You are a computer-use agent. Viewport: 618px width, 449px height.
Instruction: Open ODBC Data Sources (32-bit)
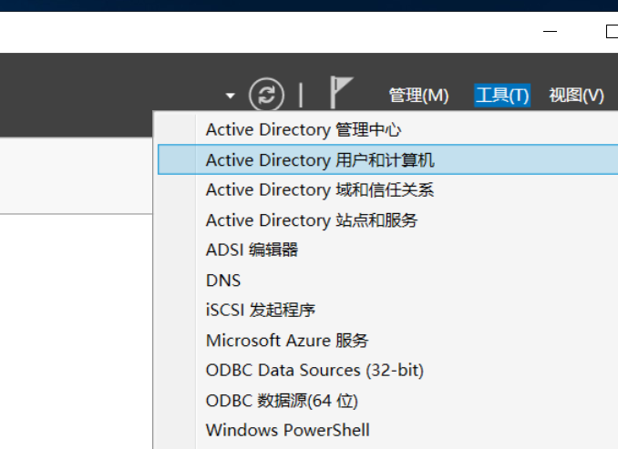(x=387, y=371)
